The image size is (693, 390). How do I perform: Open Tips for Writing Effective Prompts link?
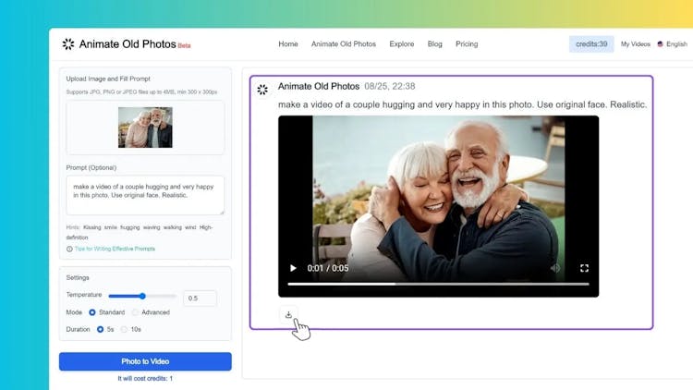pyautogui.click(x=115, y=249)
